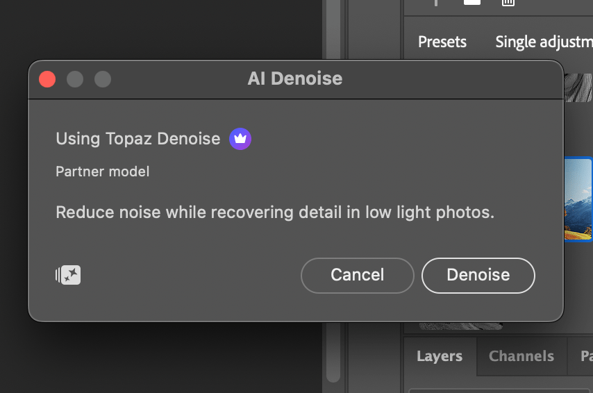Open the Single adjustments tab
This screenshot has height=393, width=593.
point(543,42)
